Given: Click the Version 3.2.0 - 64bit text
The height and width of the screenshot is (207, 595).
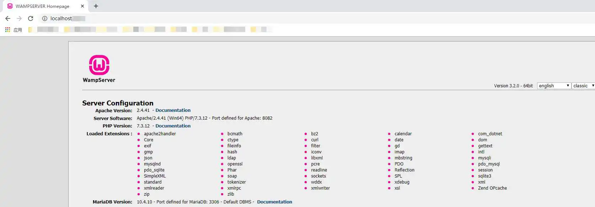Looking at the screenshot, I should [x=513, y=86].
